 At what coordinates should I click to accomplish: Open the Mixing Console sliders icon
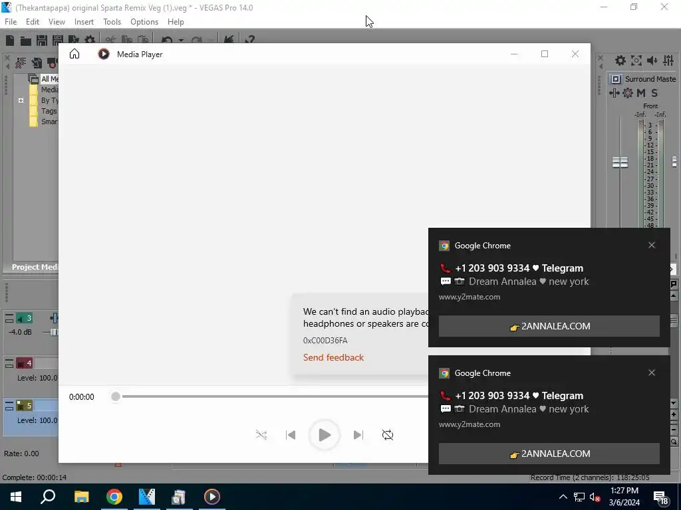click(668, 60)
